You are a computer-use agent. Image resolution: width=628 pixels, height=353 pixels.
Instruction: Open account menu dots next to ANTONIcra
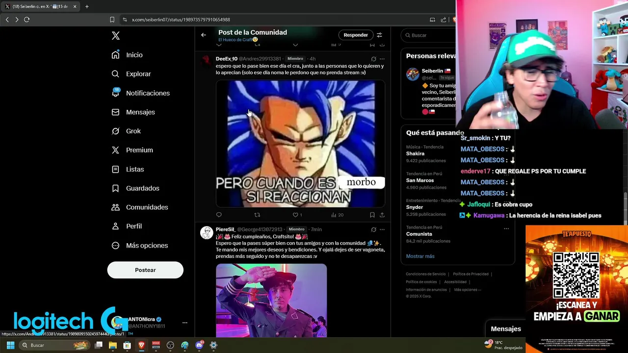[185, 323]
